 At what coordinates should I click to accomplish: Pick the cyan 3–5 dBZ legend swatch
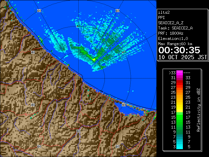tap(179, 146)
